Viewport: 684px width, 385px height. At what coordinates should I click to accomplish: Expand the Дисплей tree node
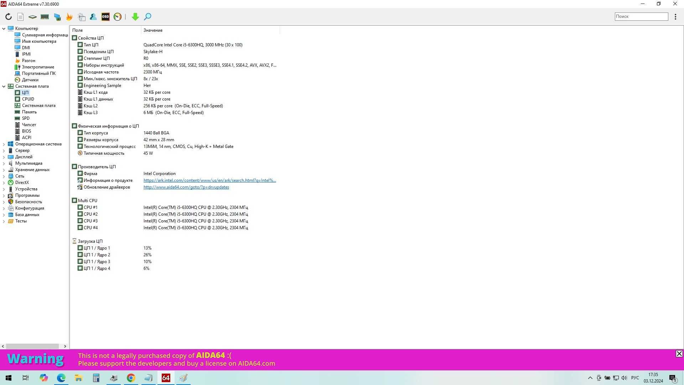pos(4,157)
